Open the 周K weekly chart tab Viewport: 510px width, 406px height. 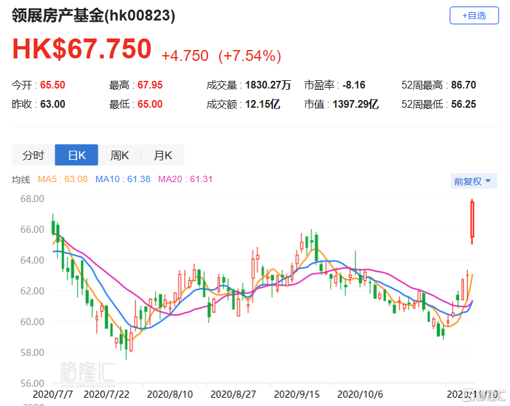click(x=119, y=155)
